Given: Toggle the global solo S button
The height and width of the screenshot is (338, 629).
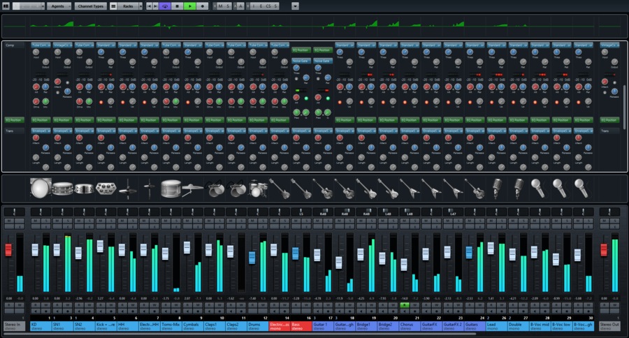Looking at the screenshot, I should pos(228,6).
